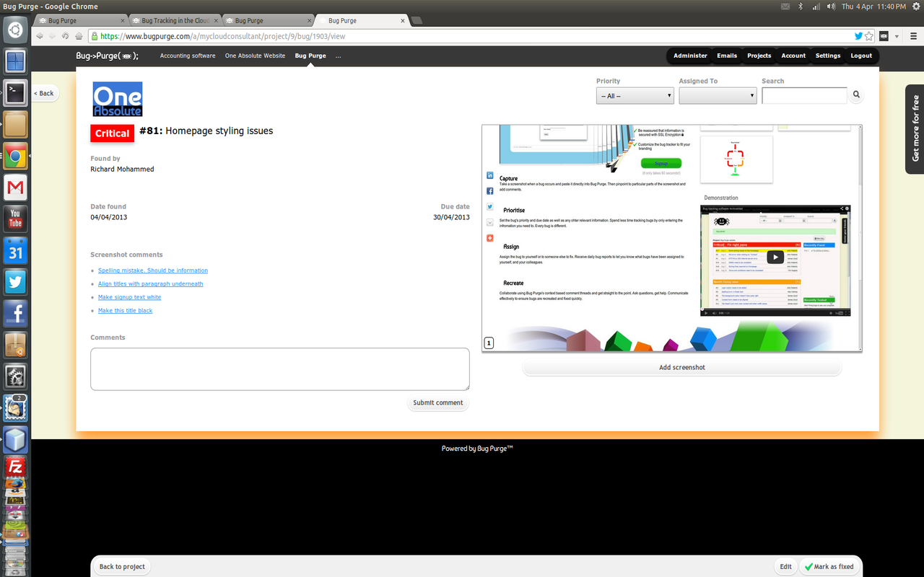Click the Bug->Purge logo
The width and height of the screenshot is (924, 577).
pos(107,56)
